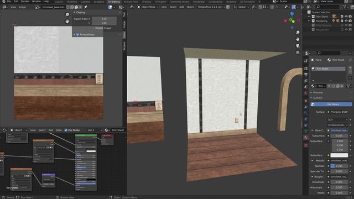Open the Object Data green triangle tab

[306, 131]
